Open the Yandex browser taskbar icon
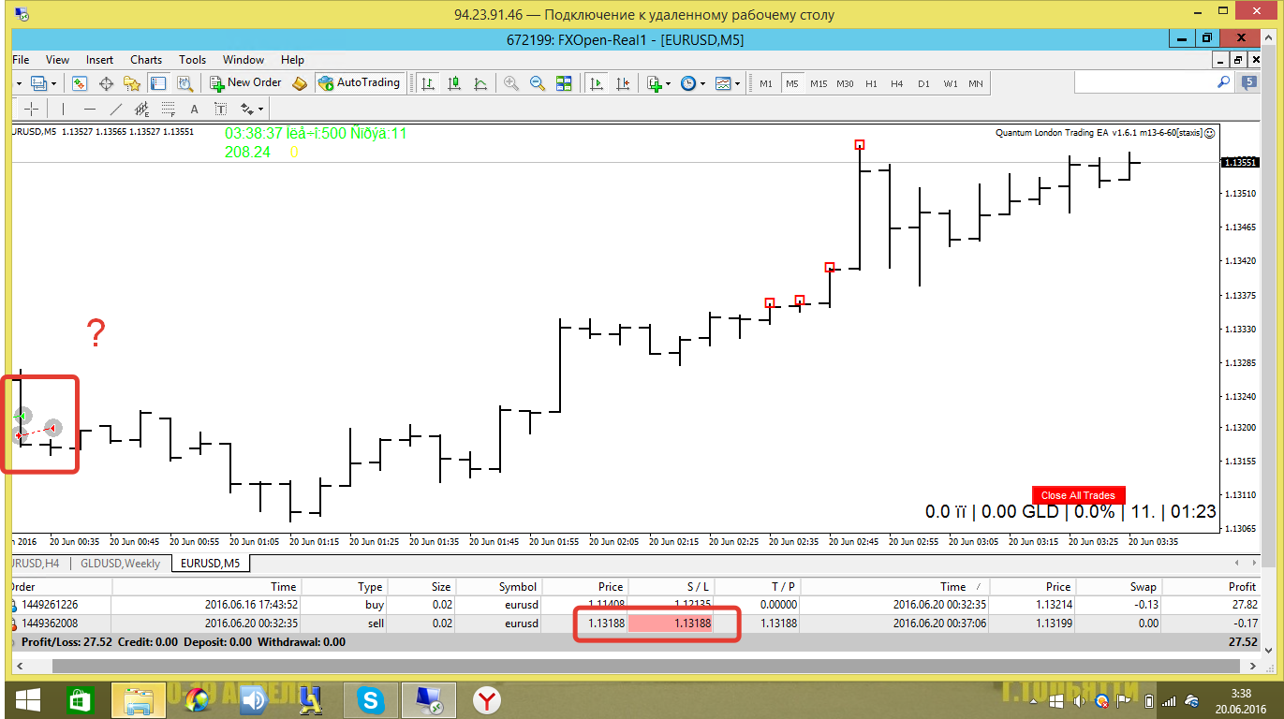The image size is (1284, 719). click(486, 699)
